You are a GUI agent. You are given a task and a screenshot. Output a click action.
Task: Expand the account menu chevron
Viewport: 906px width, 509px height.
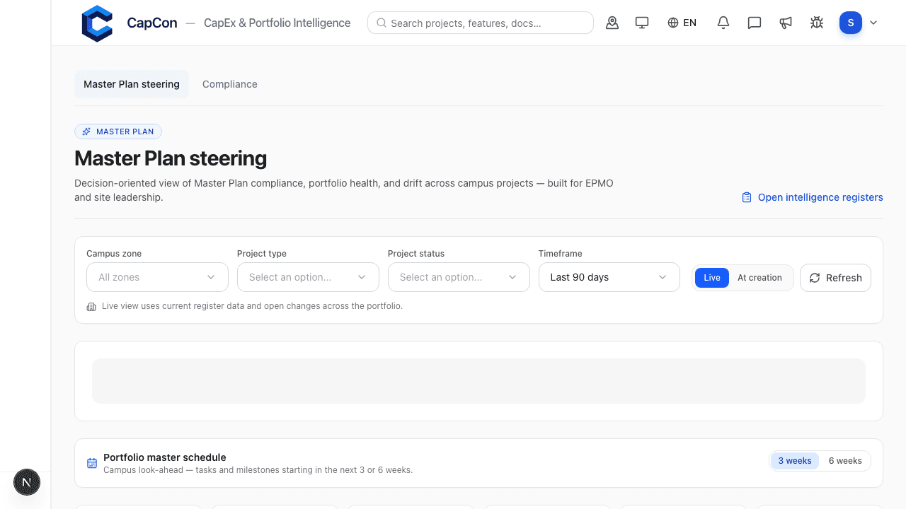point(873,23)
